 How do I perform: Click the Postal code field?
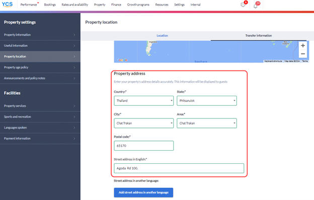144,146
